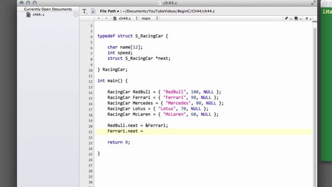Open the counterpart files dropdown icon
332x187 pixels.
[298, 19]
